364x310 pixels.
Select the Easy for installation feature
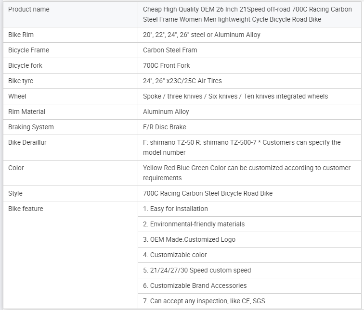(175, 209)
